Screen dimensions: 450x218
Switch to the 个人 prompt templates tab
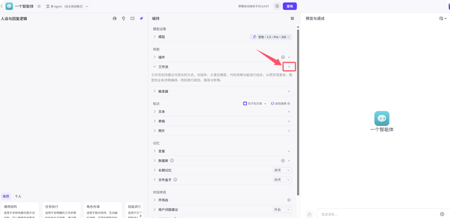pyautogui.click(x=18, y=196)
